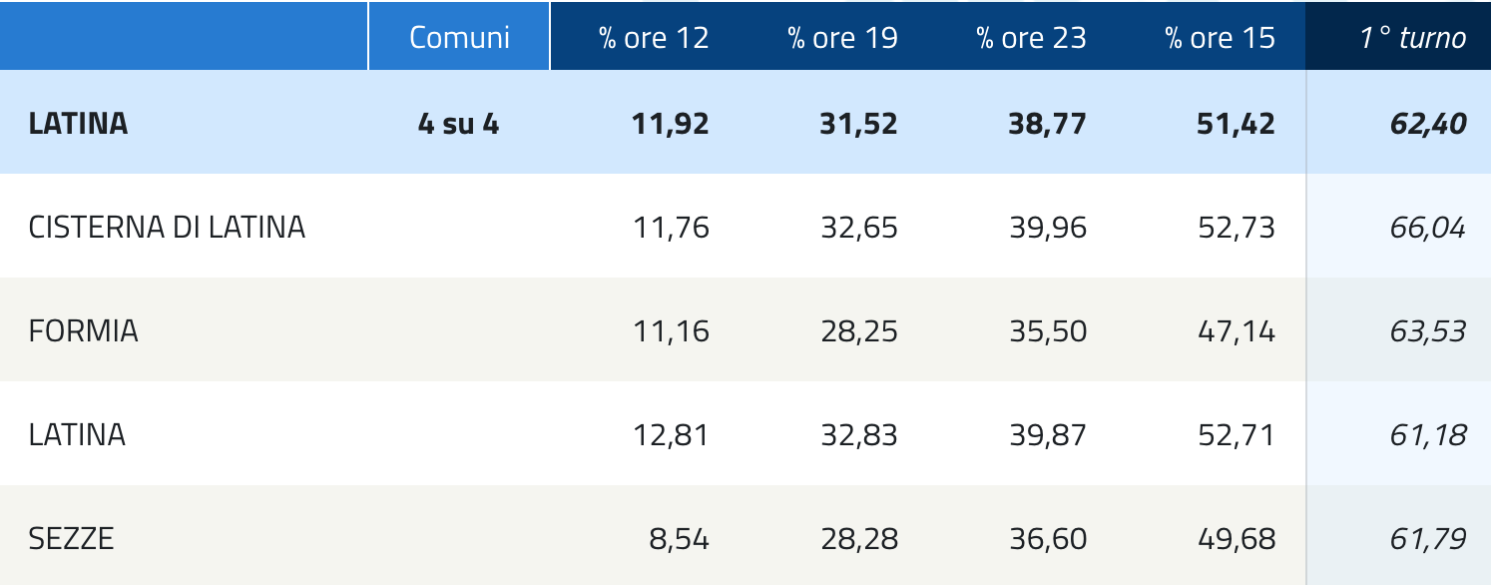Screen dimensions: 1491x585
Task: Open the CISTERNA DI LATINA row
Action: tap(167, 228)
